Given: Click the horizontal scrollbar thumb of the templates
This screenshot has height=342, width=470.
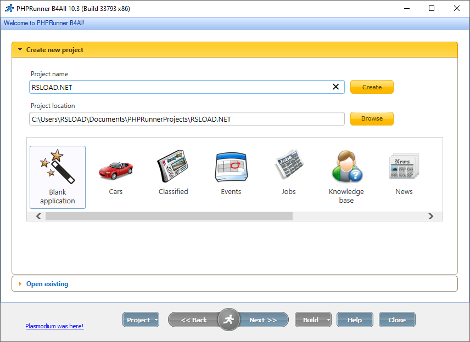Looking at the screenshot, I should point(169,216).
